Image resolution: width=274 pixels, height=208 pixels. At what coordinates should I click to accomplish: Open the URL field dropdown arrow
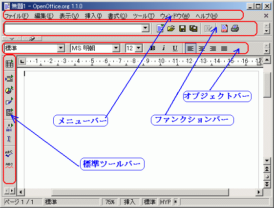pos(145,28)
